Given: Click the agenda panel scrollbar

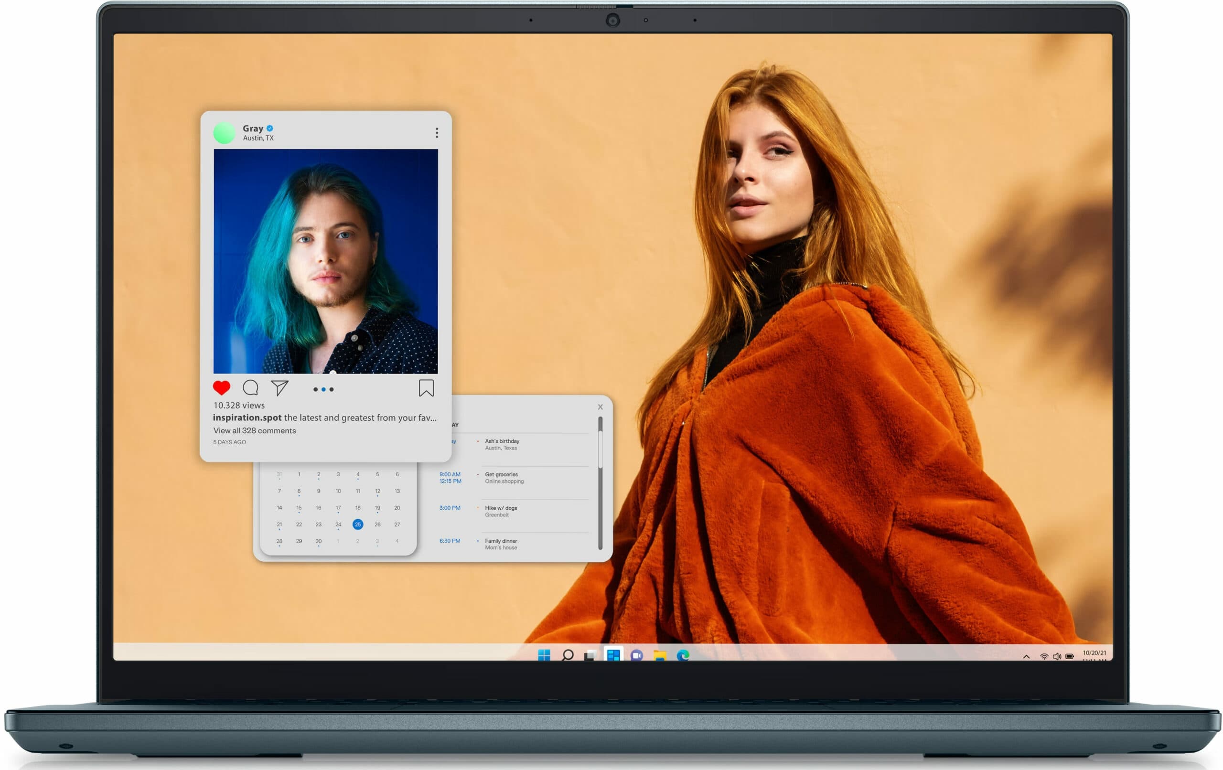Looking at the screenshot, I should (x=601, y=483).
